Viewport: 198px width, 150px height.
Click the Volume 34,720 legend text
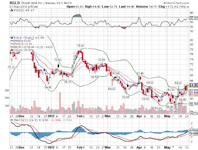tap(22, 50)
